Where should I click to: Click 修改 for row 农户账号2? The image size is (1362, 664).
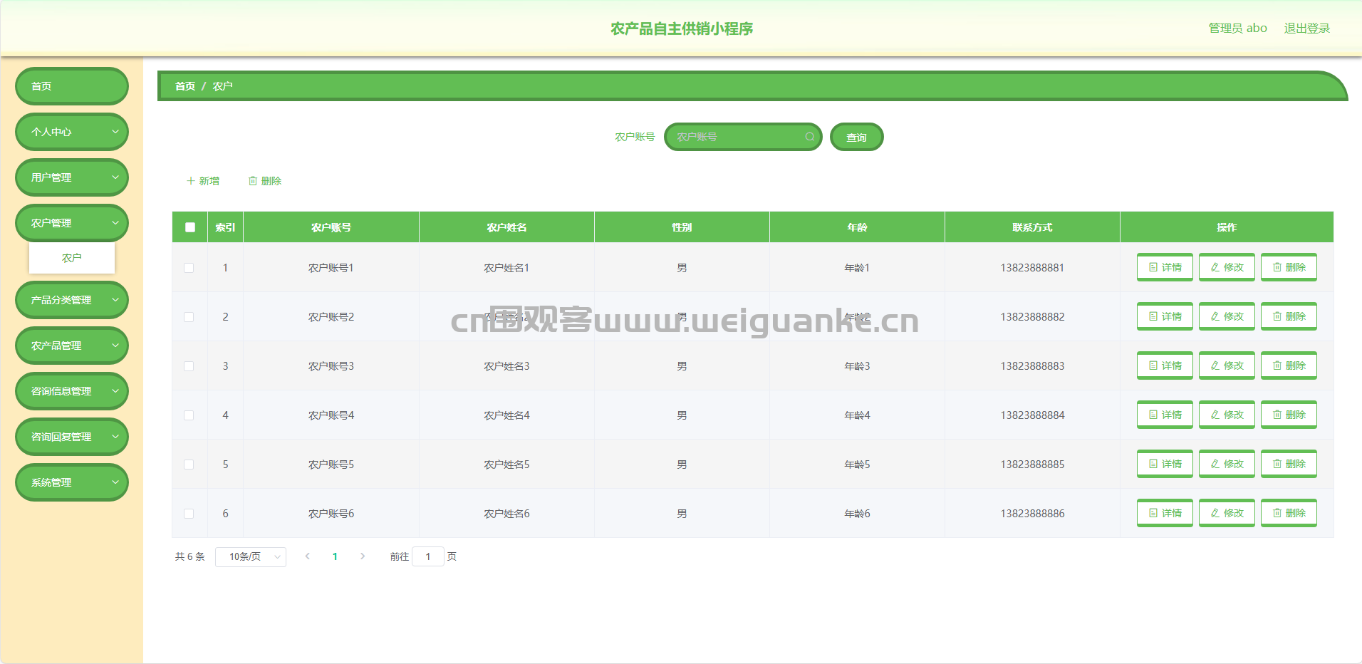tap(1227, 316)
